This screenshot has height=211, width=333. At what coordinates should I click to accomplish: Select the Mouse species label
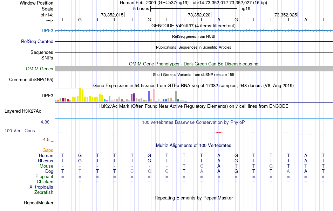click(46, 166)
